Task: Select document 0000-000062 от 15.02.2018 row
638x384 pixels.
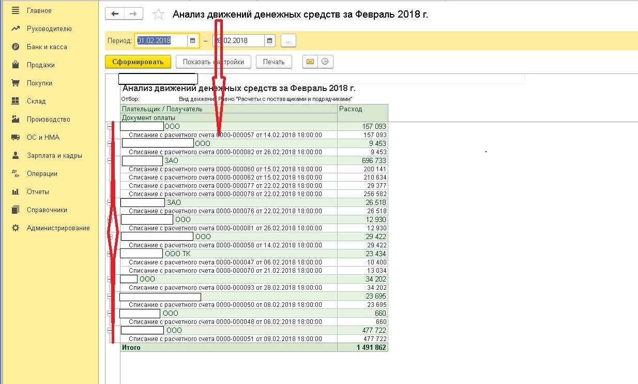Action: pos(229,177)
